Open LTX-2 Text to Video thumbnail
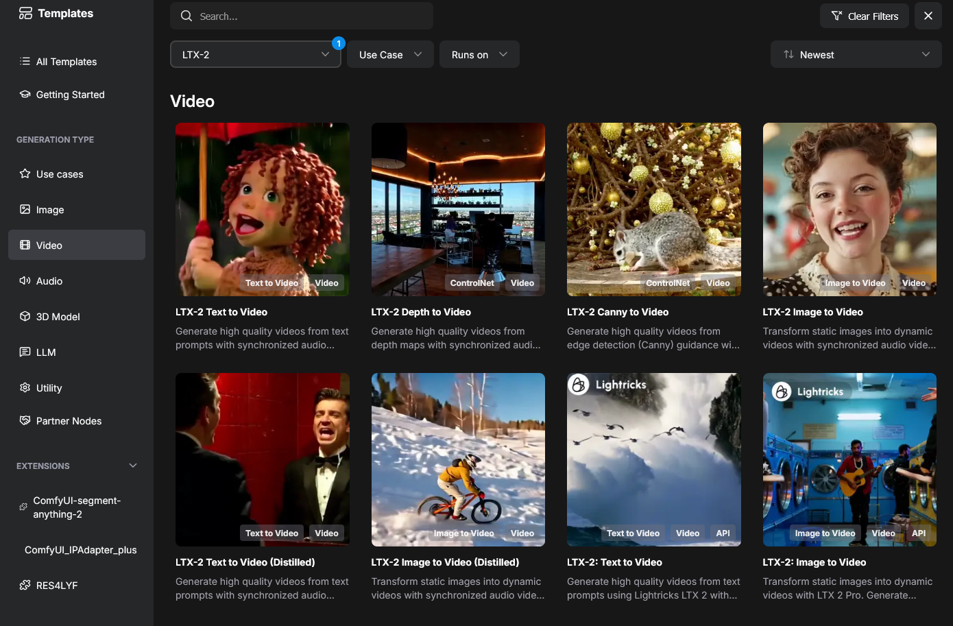953x626 pixels. point(263,209)
